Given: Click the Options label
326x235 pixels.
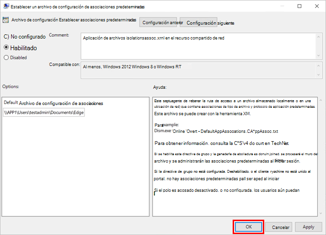Looking at the screenshot, I should coord(11,86).
